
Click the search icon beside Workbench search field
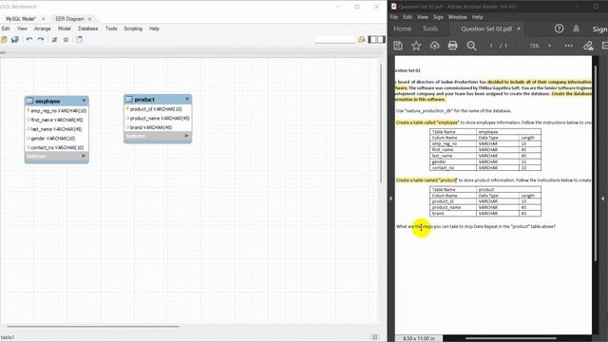coord(361,40)
